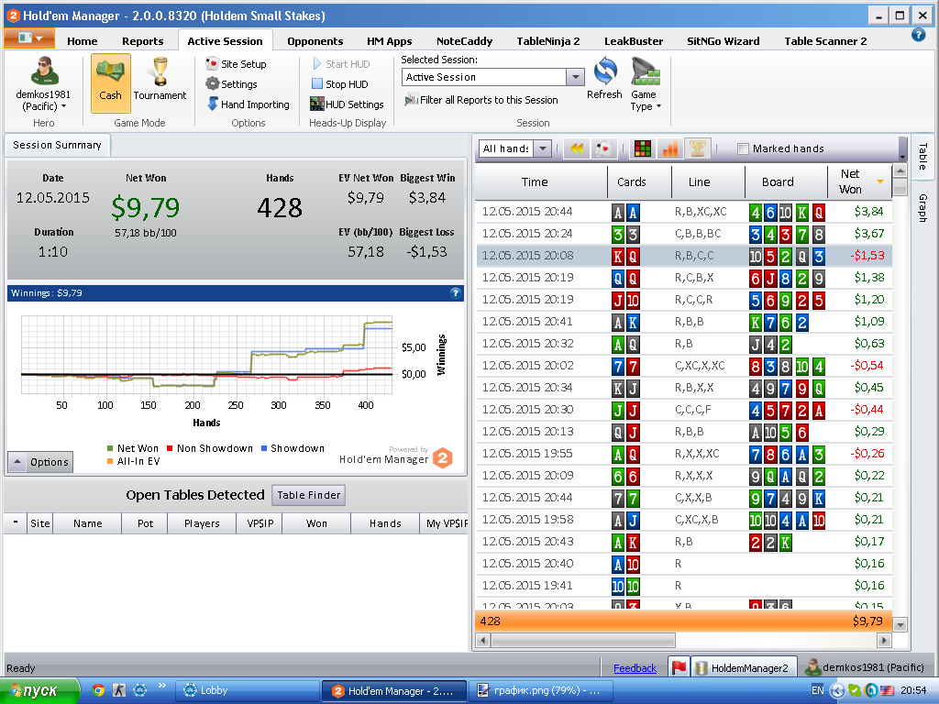Image resolution: width=939 pixels, height=704 pixels.
Task: Click the trophy icon in hands toolbar
Action: click(698, 148)
